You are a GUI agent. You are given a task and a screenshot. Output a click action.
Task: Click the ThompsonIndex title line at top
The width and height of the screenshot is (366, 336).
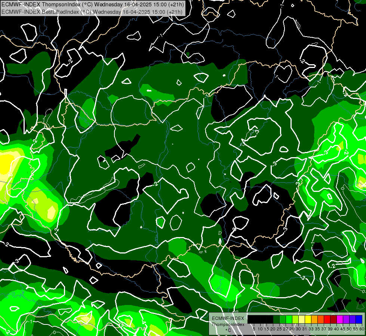point(93,4)
